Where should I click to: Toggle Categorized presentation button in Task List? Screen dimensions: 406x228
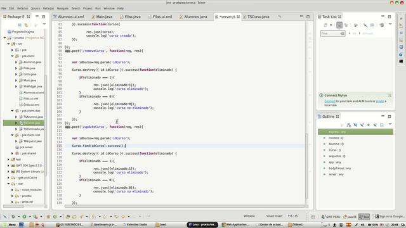click(339, 25)
